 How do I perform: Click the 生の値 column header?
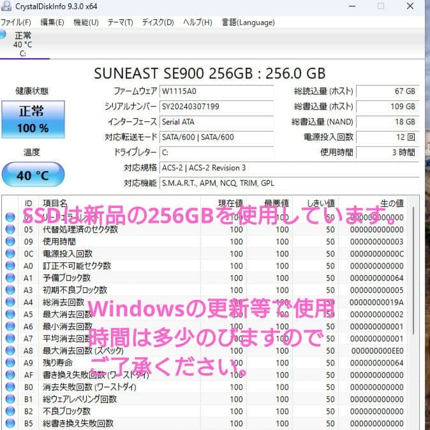[x=373, y=204]
